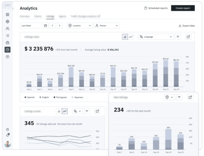The image size is (204, 156).
Task: Open language dropdown in listings count card
Action: point(77,111)
